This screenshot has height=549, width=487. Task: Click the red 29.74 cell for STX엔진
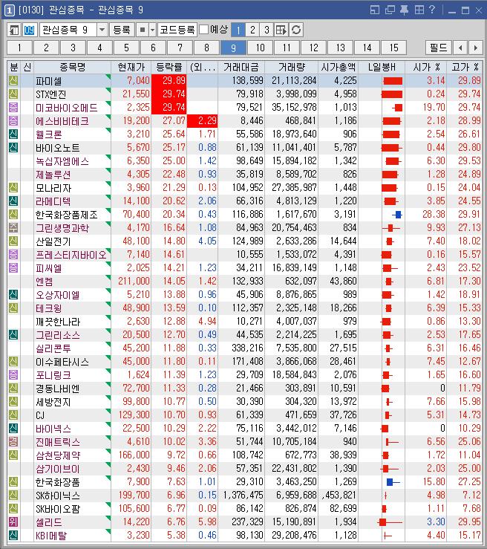click(x=169, y=94)
